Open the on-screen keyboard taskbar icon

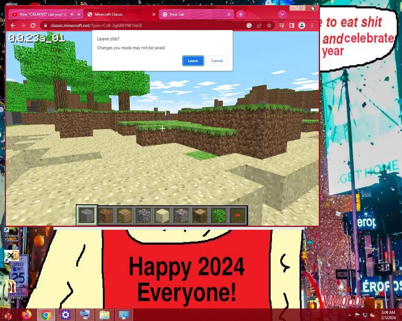coord(85,315)
